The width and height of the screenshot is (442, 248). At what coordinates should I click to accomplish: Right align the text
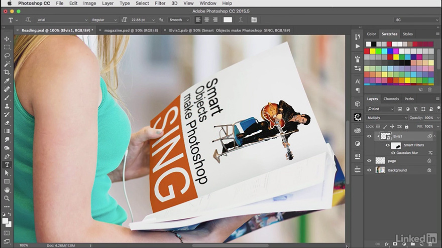[x=215, y=20]
